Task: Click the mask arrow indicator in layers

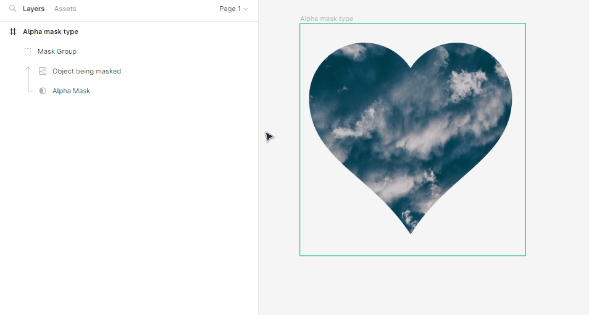Action: tap(28, 79)
